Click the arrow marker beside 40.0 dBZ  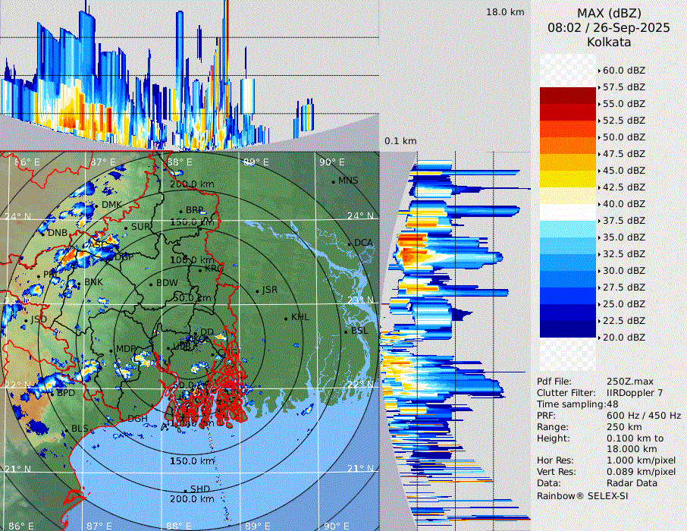pyautogui.click(x=599, y=204)
